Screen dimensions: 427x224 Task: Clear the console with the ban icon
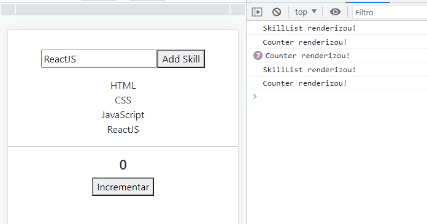point(277,12)
